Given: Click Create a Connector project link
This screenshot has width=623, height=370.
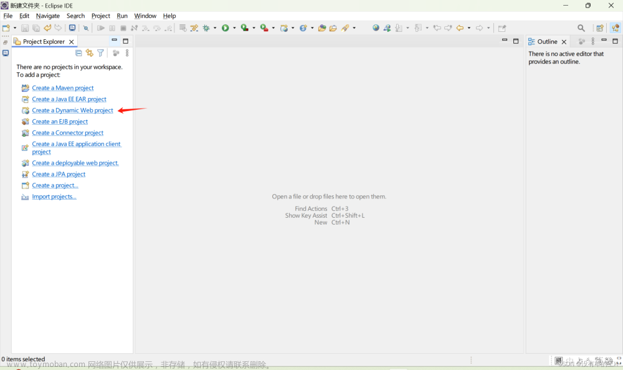Looking at the screenshot, I should [67, 132].
